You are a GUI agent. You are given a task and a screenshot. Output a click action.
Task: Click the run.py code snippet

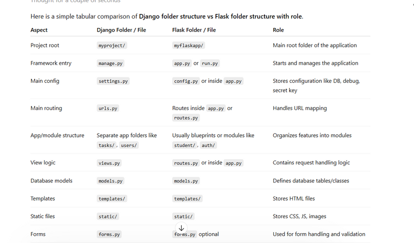(210, 64)
